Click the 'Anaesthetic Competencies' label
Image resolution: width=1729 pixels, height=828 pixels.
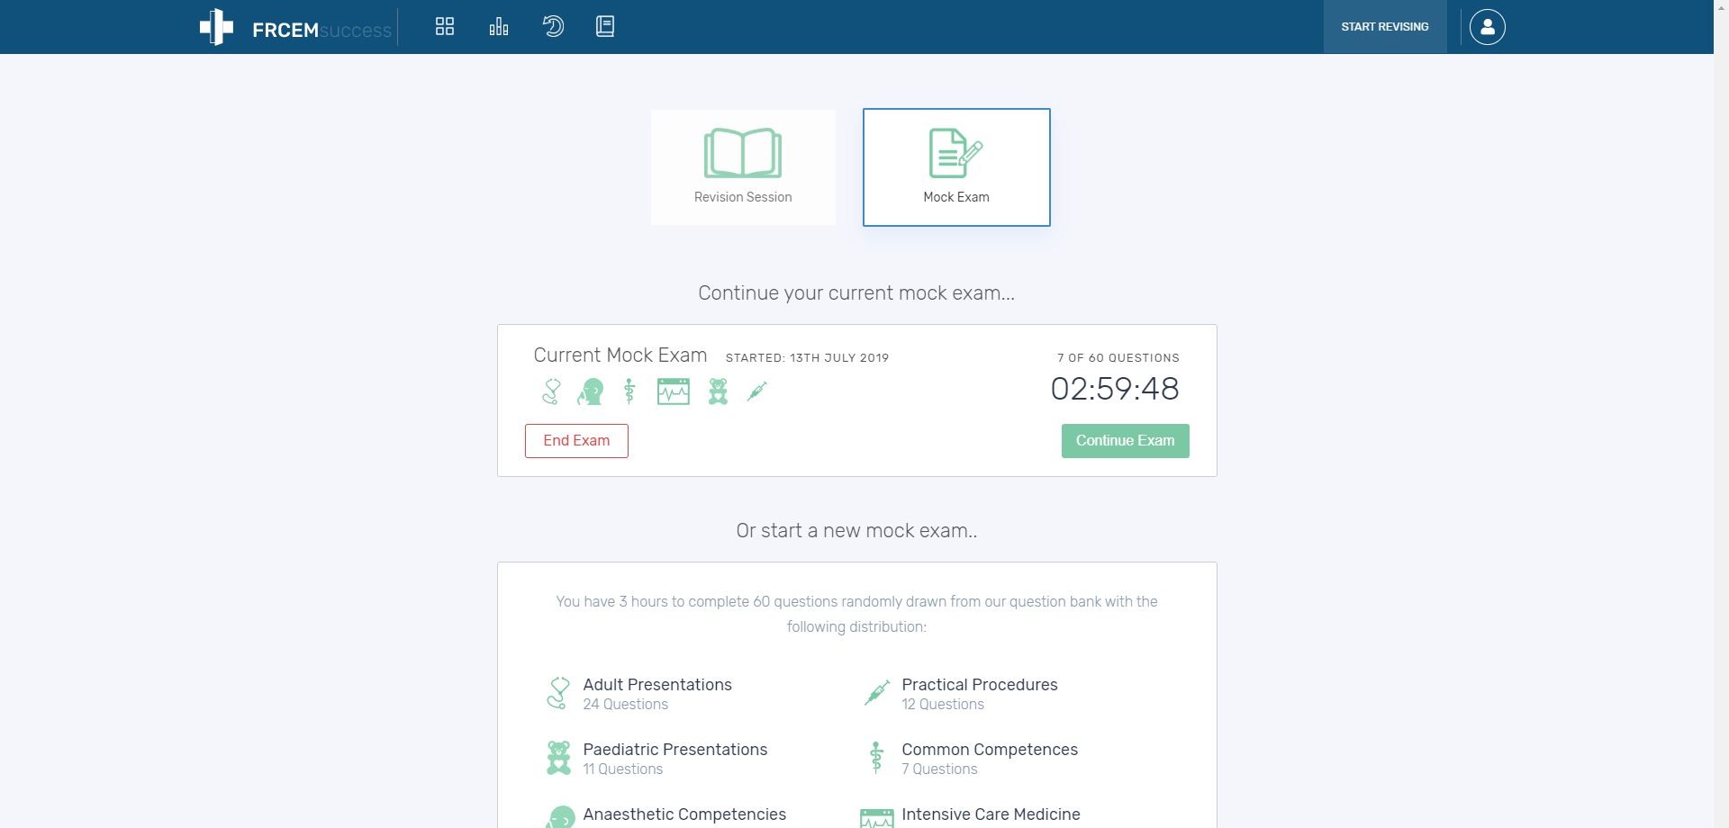[684, 814]
